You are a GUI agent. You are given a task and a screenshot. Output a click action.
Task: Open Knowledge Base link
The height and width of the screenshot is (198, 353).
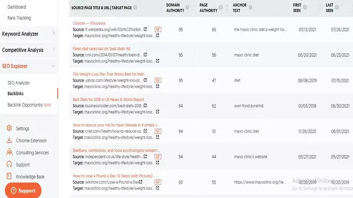point(30,177)
